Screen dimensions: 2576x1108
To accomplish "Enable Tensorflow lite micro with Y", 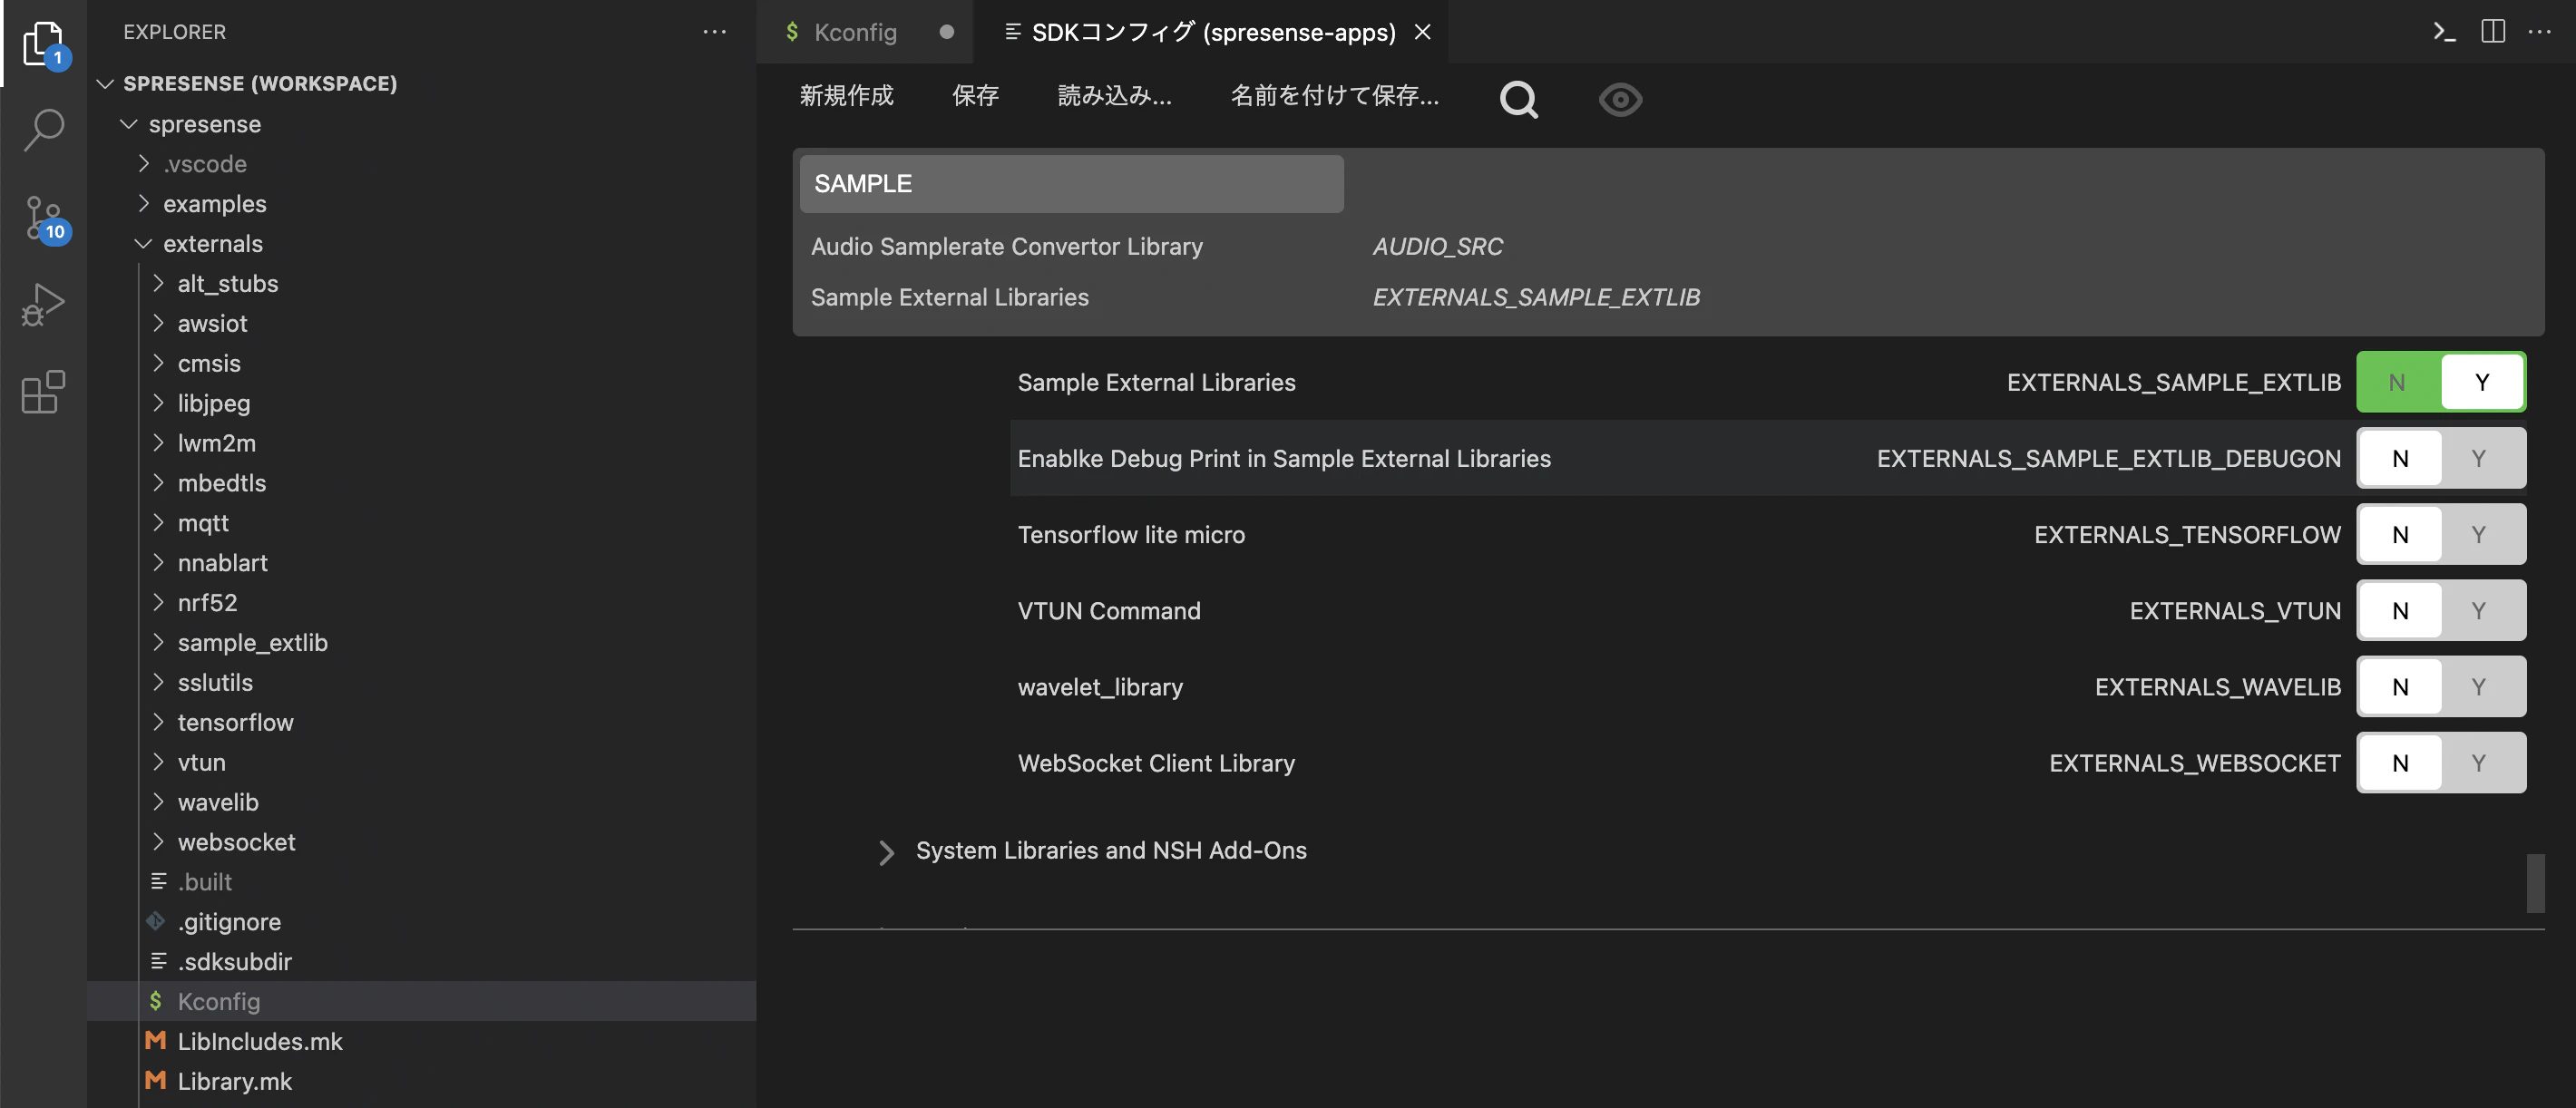I will pos(2482,534).
